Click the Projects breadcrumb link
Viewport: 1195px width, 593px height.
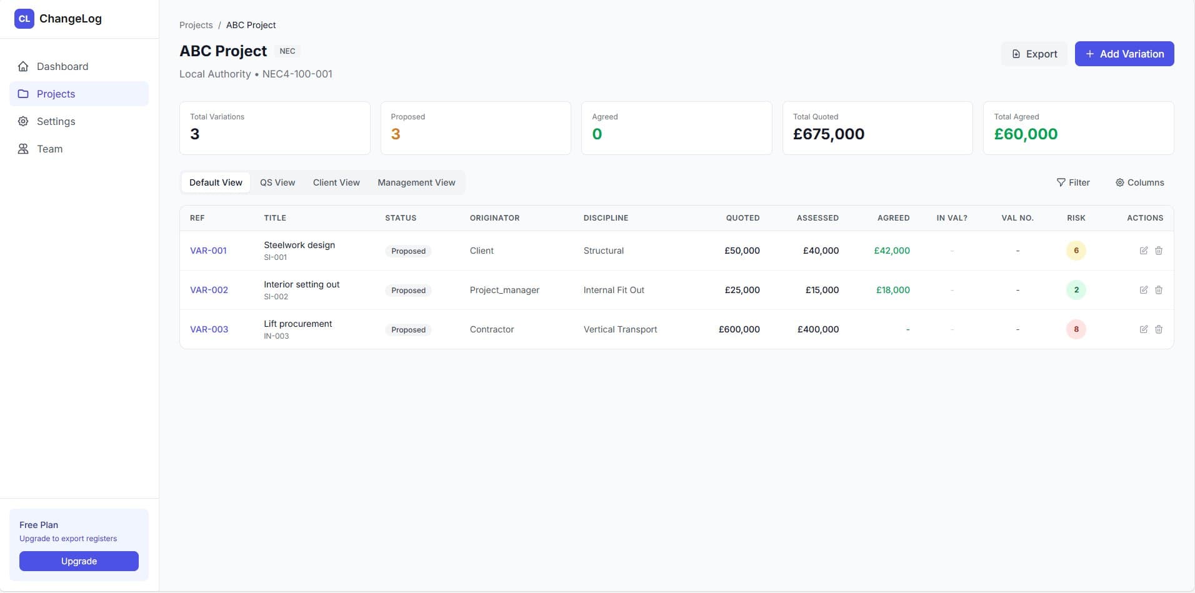[196, 25]
